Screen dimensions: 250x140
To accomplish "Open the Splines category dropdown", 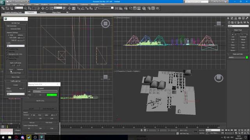I will pos(238,26).
